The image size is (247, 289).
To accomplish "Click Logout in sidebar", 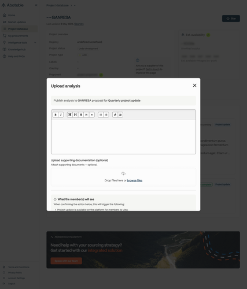I will point(12,284).
